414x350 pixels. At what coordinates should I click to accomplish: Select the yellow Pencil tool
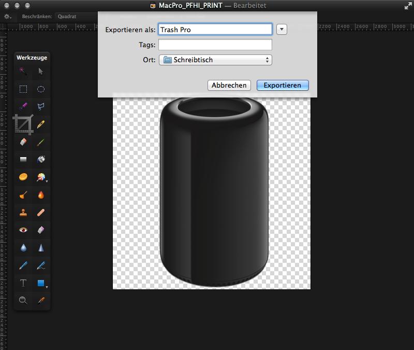pos(41,124)
